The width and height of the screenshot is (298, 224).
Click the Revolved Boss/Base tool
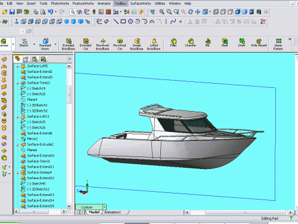click(103, 44)
